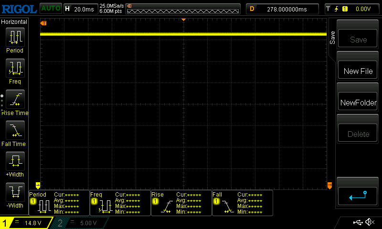
Task: Select the Period measurement icon
Action: tap(14, 36)
